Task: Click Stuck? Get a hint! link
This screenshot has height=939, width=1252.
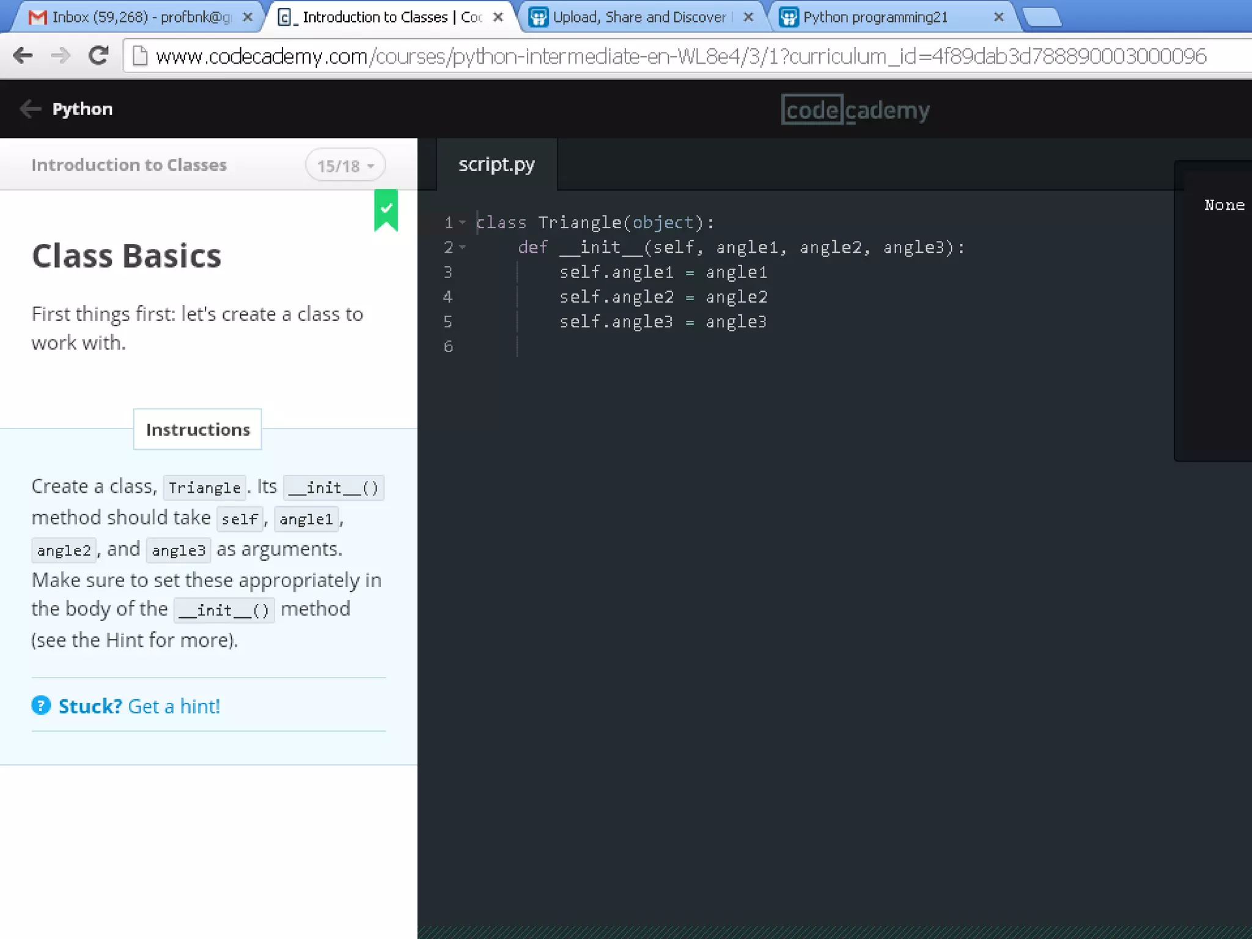Action: 139,706
